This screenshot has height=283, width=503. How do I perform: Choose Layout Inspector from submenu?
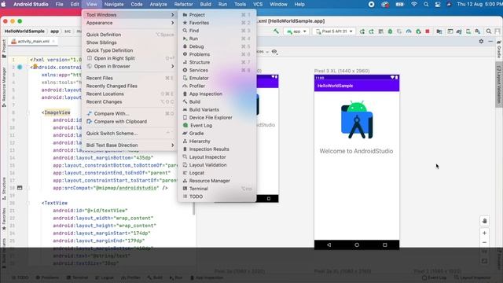[x=217, y=157]
